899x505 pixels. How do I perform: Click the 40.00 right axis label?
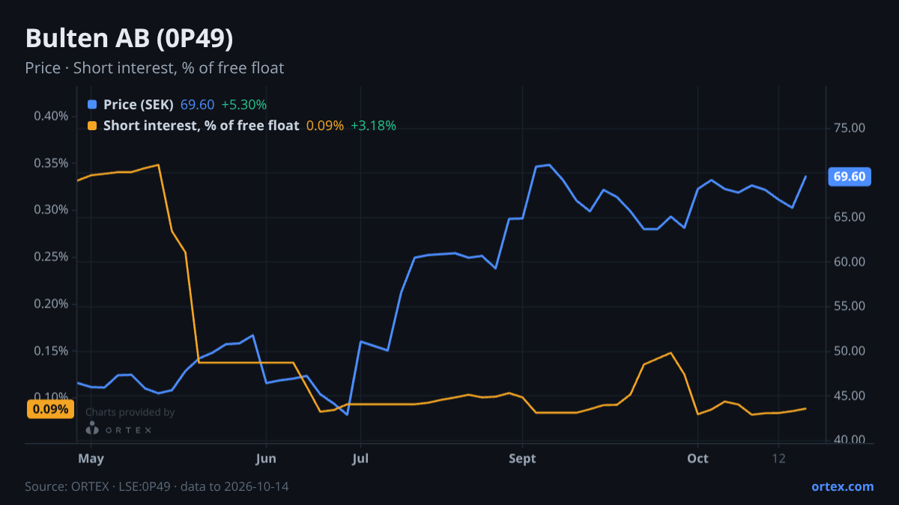[x=850, y=440]
